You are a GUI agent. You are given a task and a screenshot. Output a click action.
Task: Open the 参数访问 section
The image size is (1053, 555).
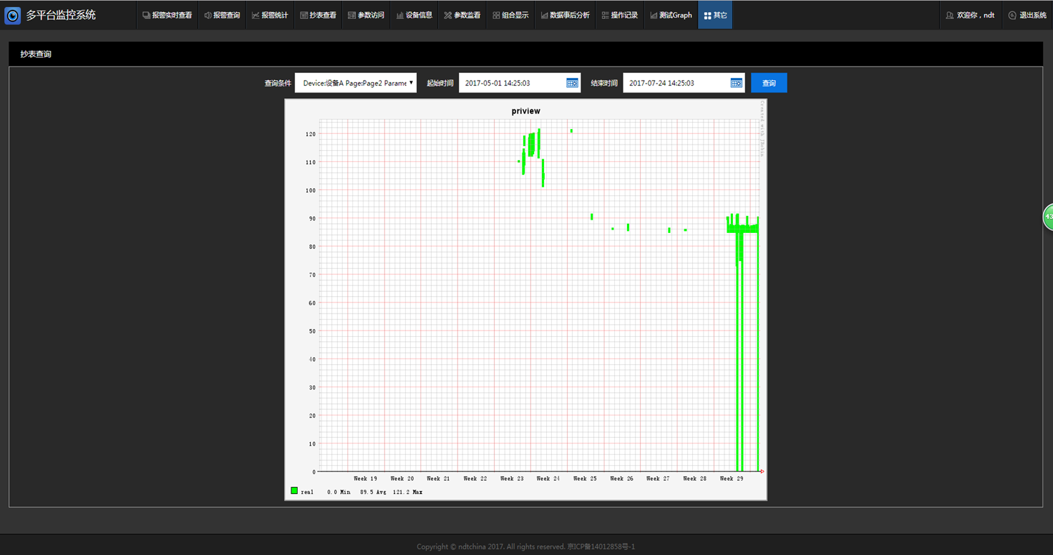point(366,15)
